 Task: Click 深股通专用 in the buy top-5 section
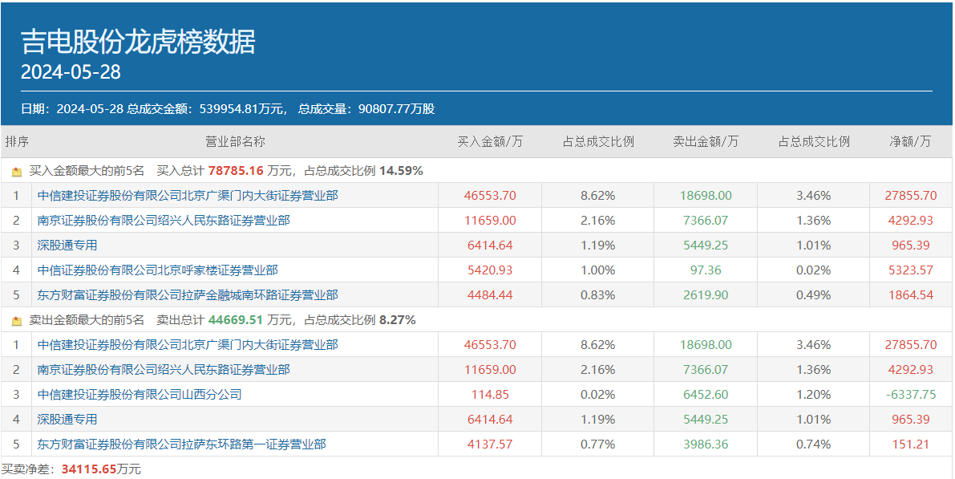click(x=67, y=246)
